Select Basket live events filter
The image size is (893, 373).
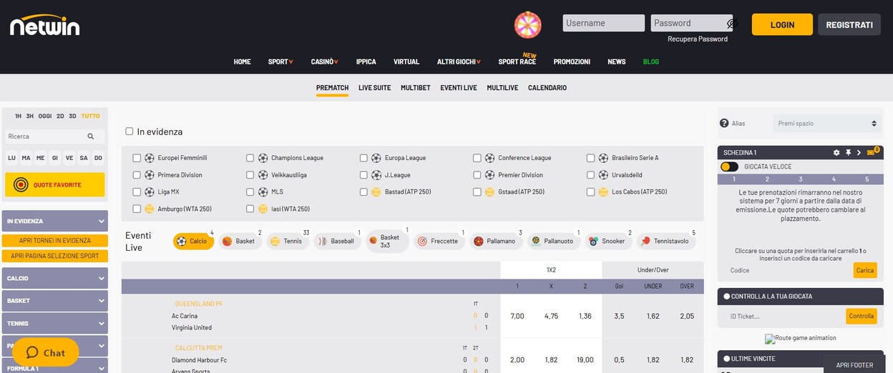[x=240, y=242]
